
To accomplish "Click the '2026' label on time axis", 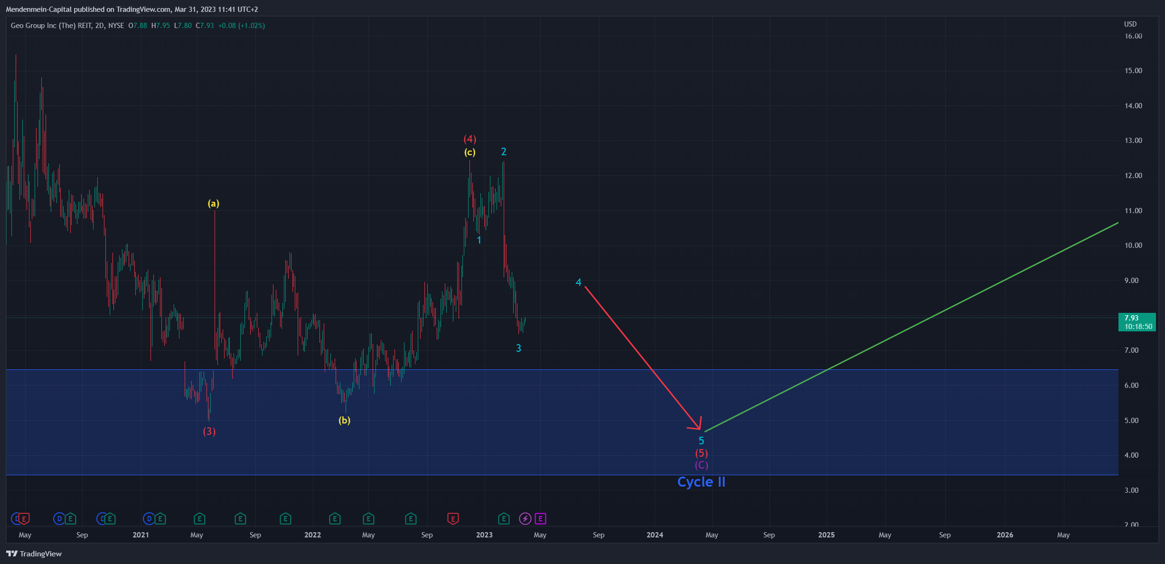I will (1005, 535).
